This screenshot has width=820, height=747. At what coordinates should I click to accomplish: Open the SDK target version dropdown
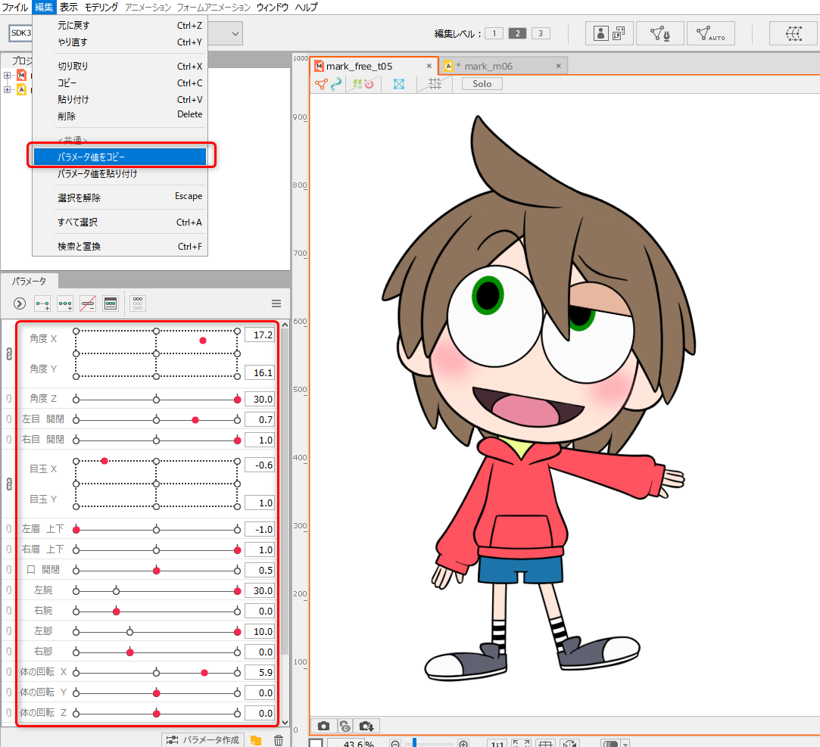(235, 33)
